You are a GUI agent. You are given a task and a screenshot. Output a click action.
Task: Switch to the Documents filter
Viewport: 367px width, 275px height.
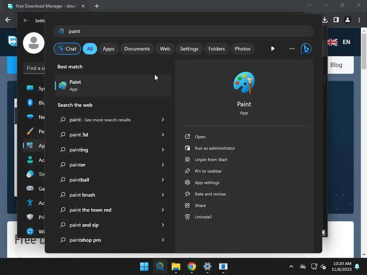[x=137, y=49]
